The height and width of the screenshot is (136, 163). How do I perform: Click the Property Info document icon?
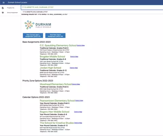[x=3, y=8]
